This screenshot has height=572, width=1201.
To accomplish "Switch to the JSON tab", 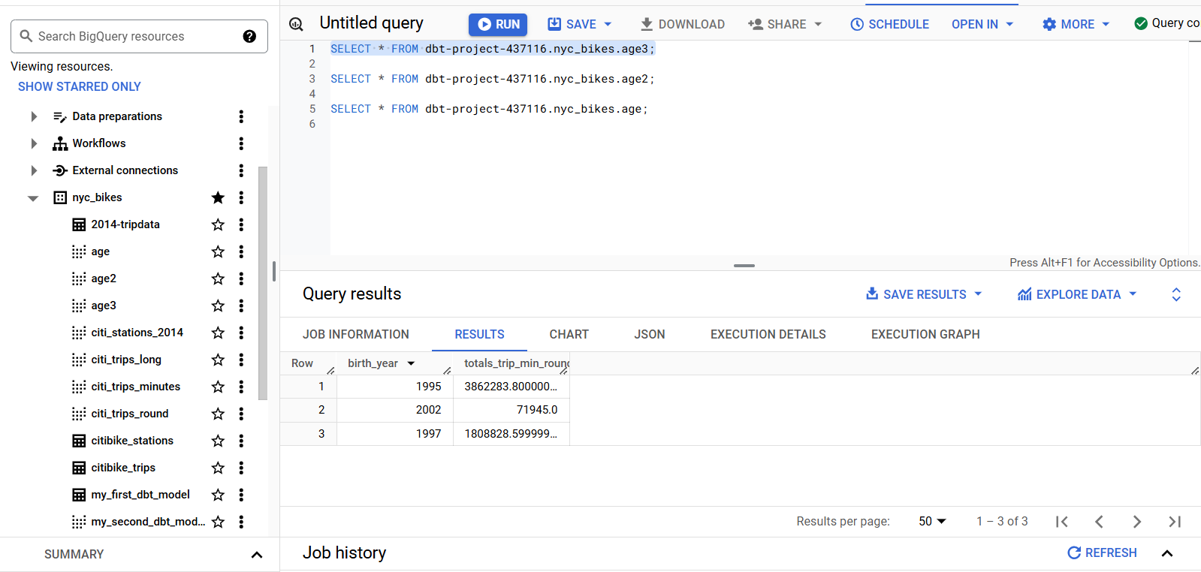I will click(x=650, y=334).
